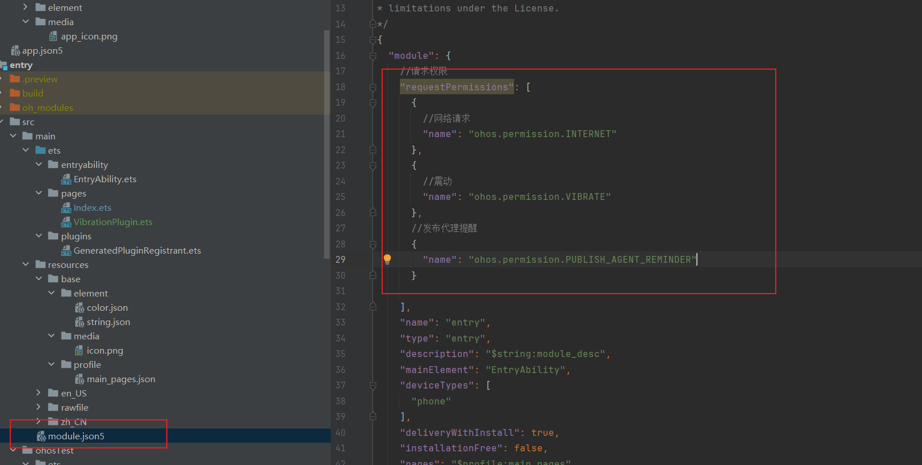922x465 pixels.
Task: Open Index.ets from the pages folder
Action: pos(92,208)
